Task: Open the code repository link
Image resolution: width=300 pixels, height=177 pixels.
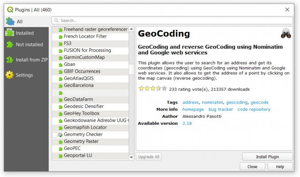Action: [x=254, y=109]
